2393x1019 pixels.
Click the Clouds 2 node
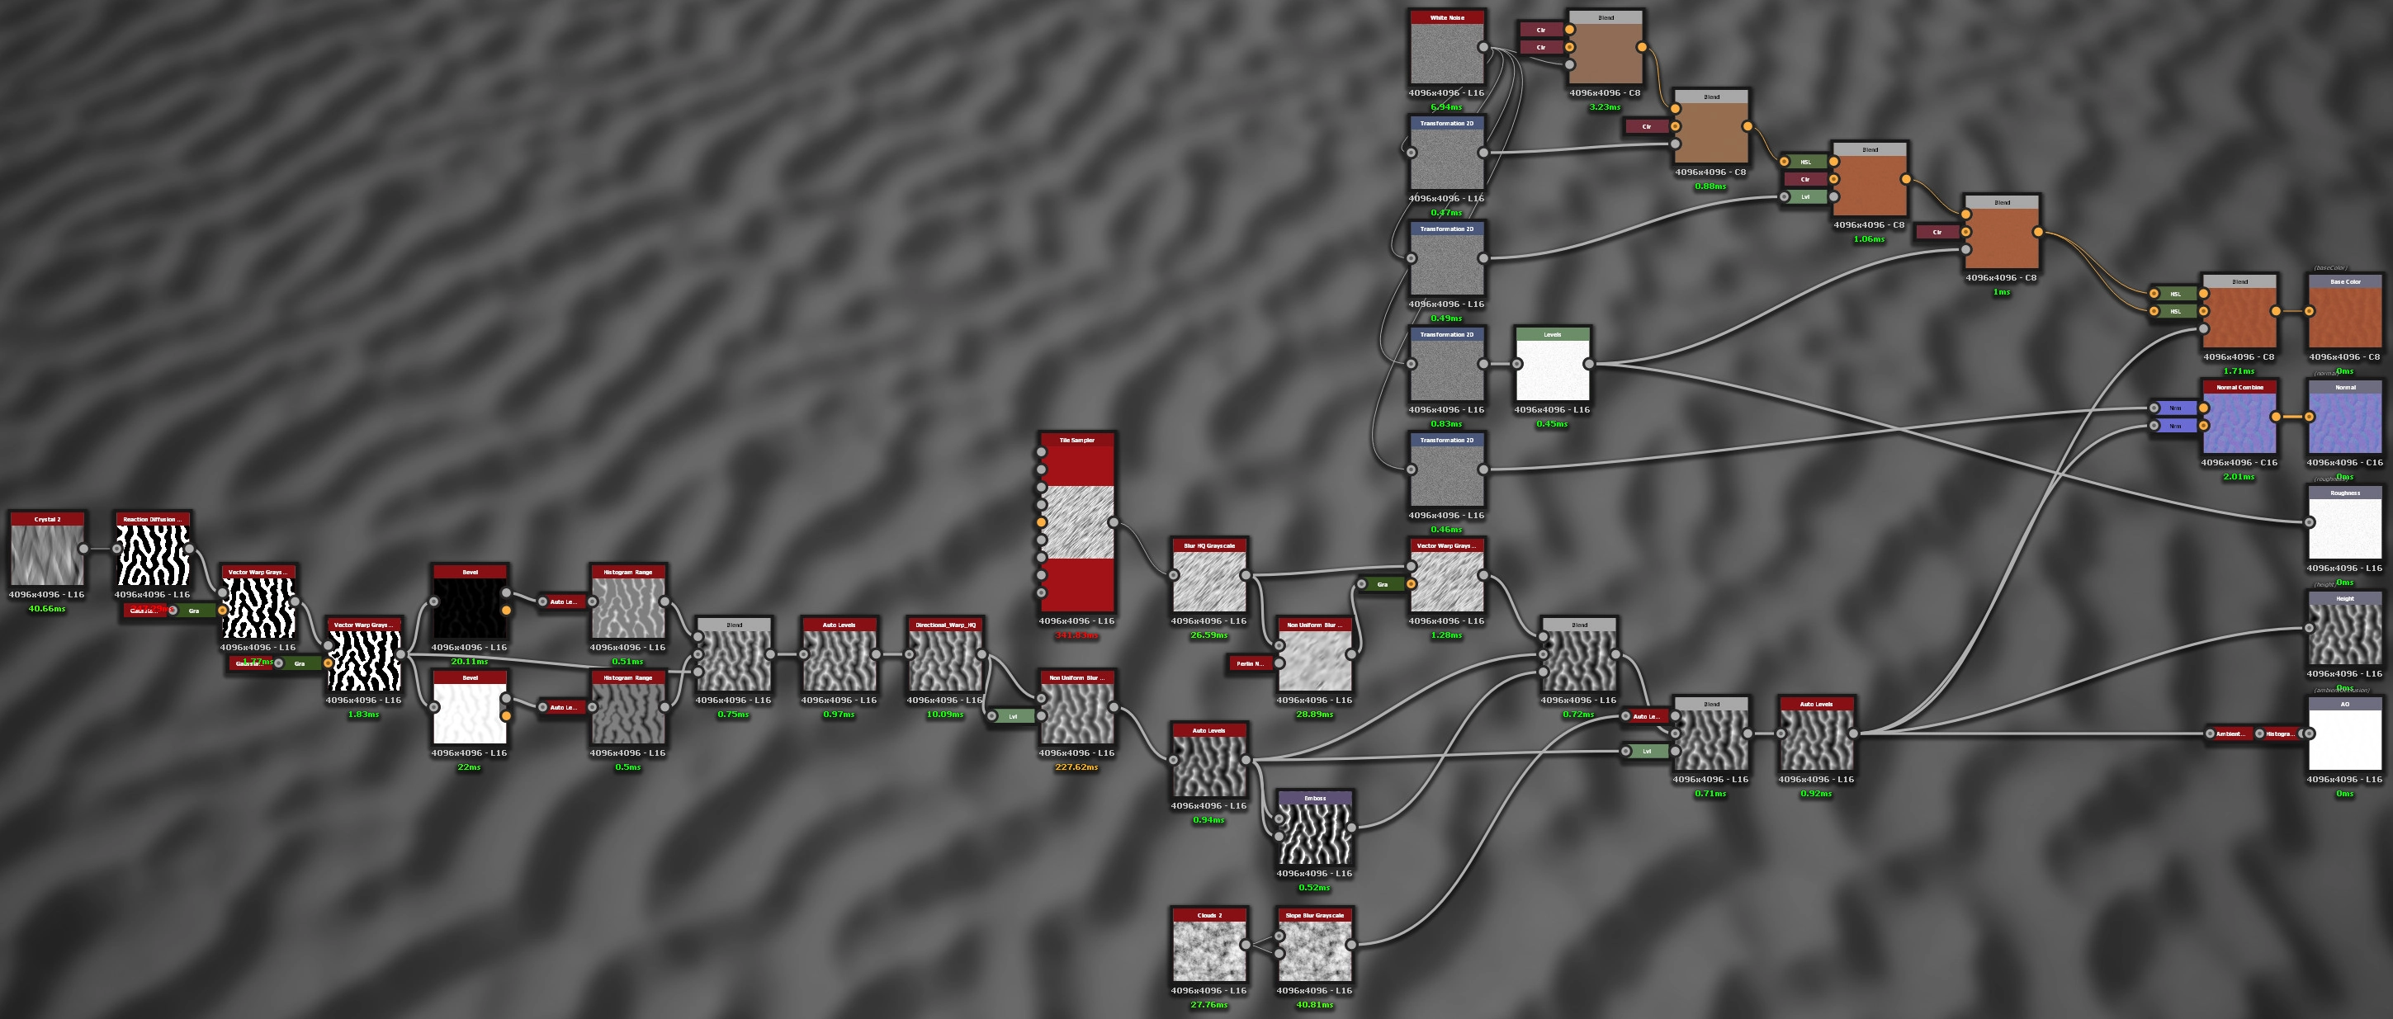coord(1208,951)
